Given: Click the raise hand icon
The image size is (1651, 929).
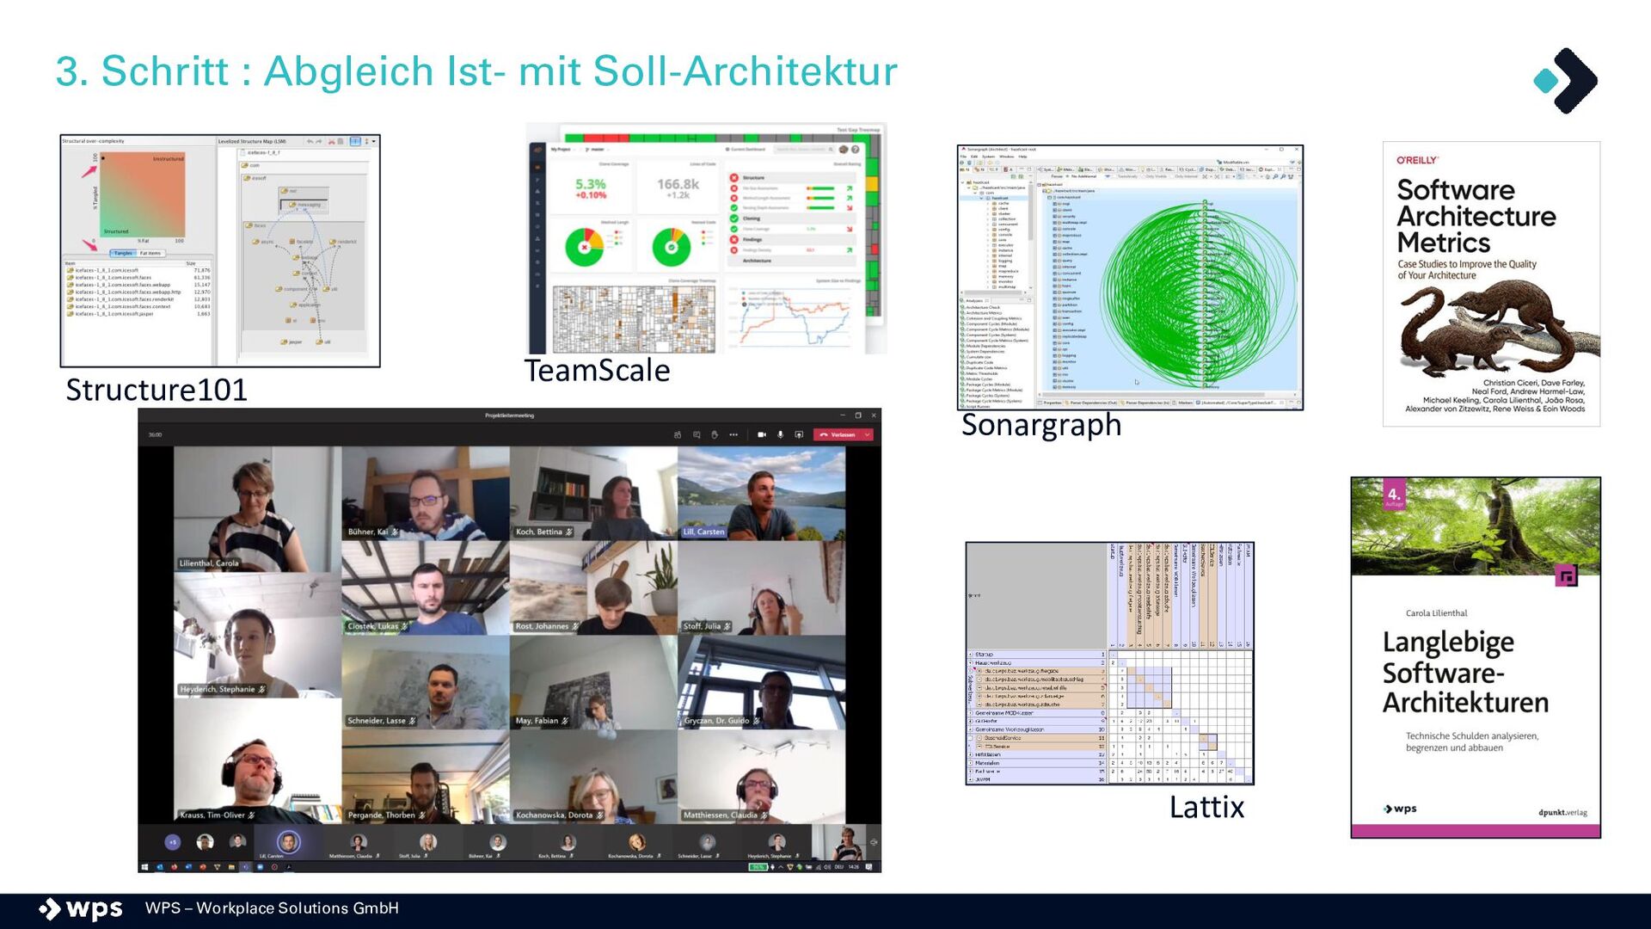Looking at the screenshot, I should point(715,434).
